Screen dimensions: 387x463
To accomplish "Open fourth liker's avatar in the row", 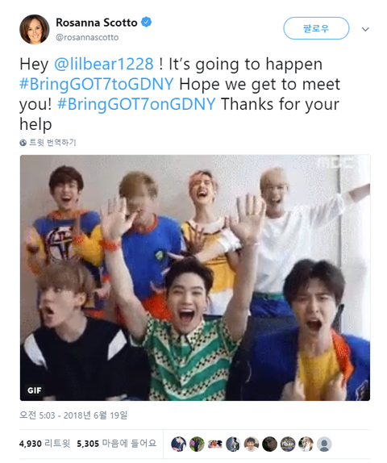I will click(233, 444).
